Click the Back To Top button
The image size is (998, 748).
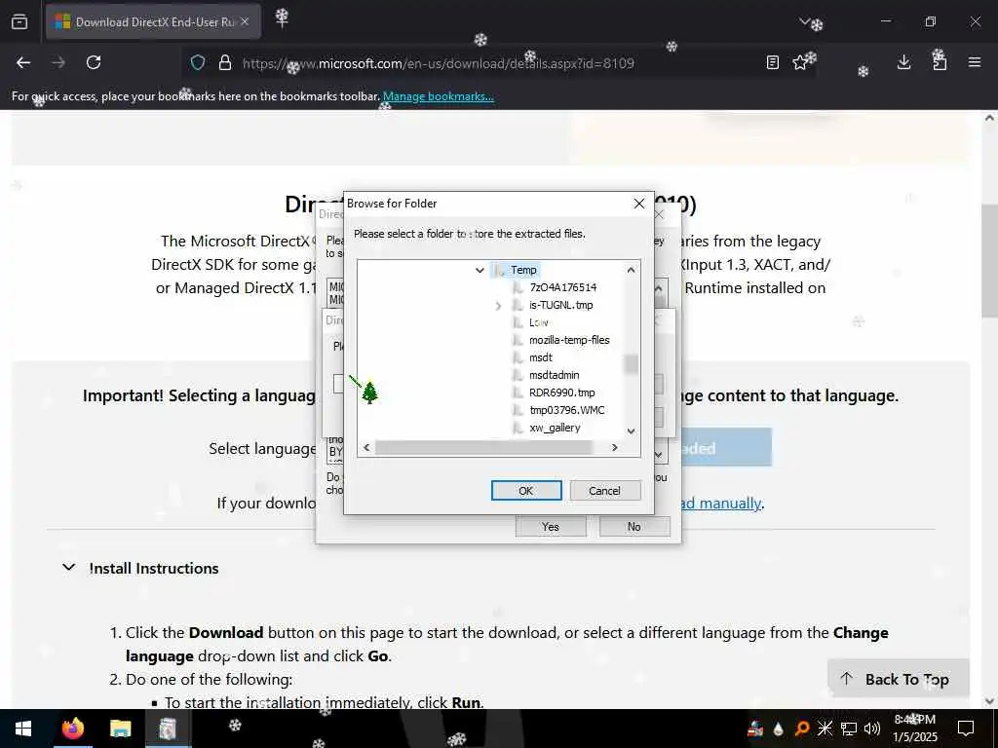(x=898, y=679)
